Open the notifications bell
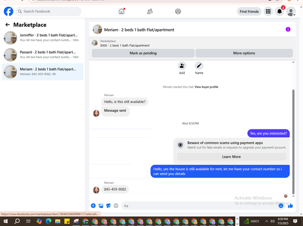303x226 pixels. [279, 11]
